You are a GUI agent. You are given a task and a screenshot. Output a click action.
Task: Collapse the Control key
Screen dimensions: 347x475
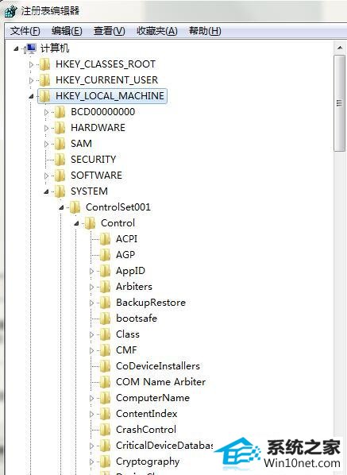point(76,223)
